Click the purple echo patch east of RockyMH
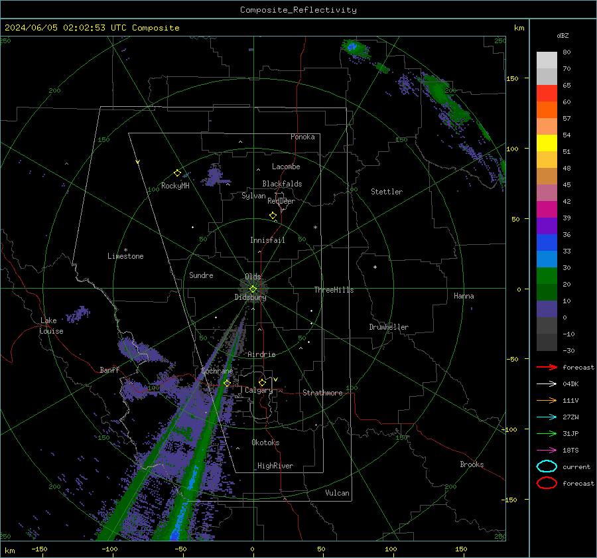The image size is (597, 558). click(215, 176)
